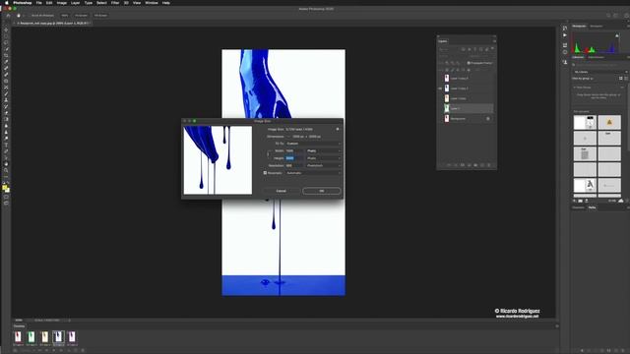Select the Quick Selection wand tool
Viewport: 630px width, 354px height.
6,49
